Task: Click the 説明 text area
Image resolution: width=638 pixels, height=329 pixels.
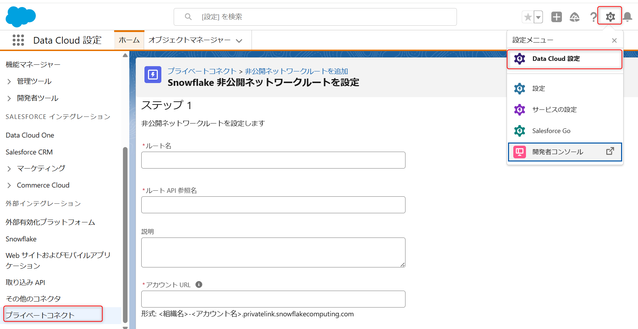Action: tap(273, 253)
